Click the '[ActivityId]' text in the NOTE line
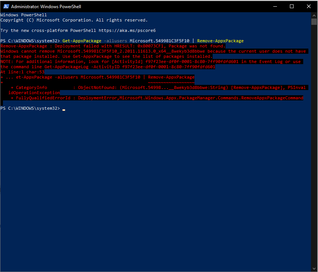This screenshot has width=318, height=272. (x=127, y=62)
